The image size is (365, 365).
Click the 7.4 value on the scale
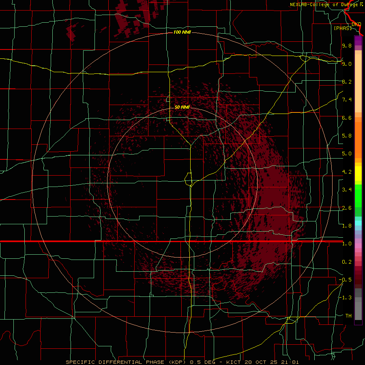click(347, 100)
